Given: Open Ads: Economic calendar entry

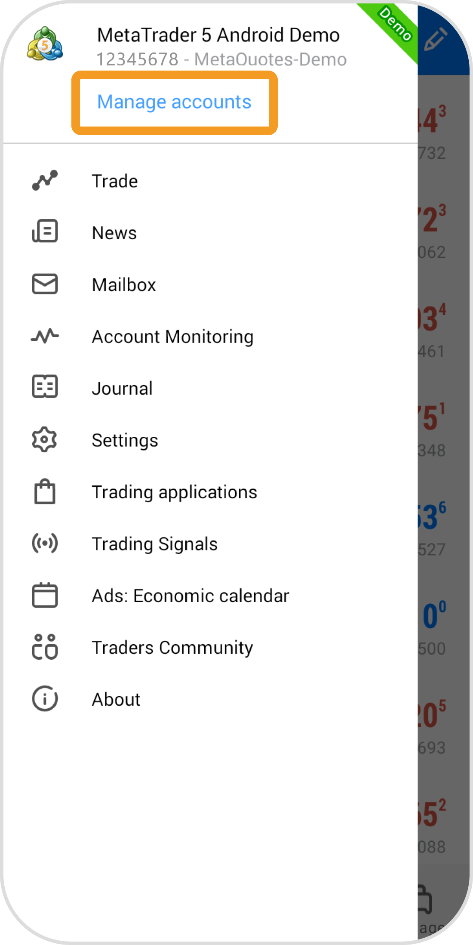Looking at the screenshot, I should click(x=190, y=596).
